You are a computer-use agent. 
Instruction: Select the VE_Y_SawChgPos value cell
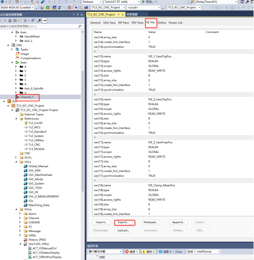point(160,57)
